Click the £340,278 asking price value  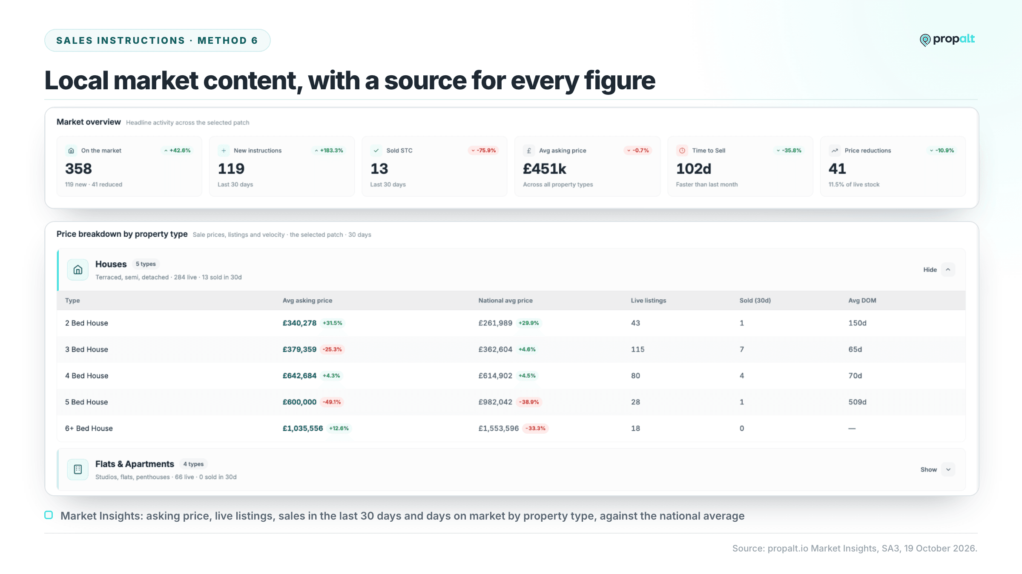299,323
